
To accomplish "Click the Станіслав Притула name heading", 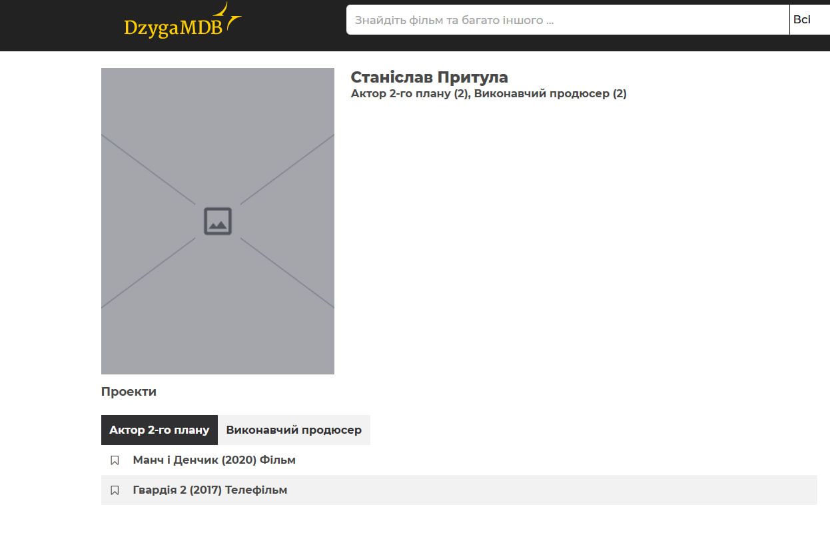I will pos(429,77).
